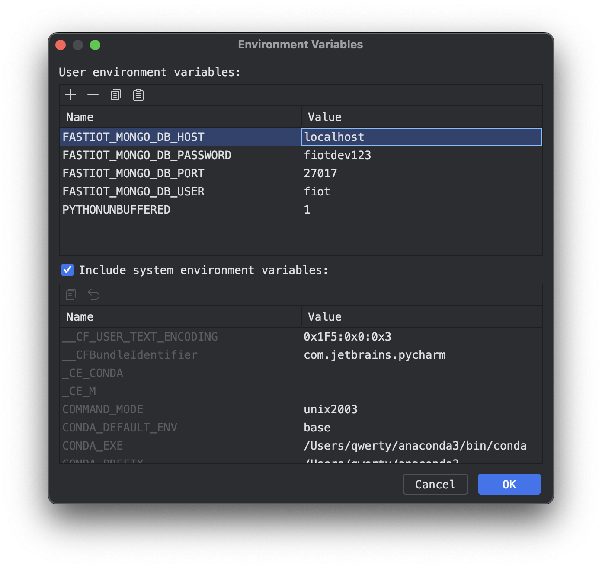602x568 pixels.
Task: Select CONDA_DEFAULT_ENV system variable
Action: (x=120, y=428)
